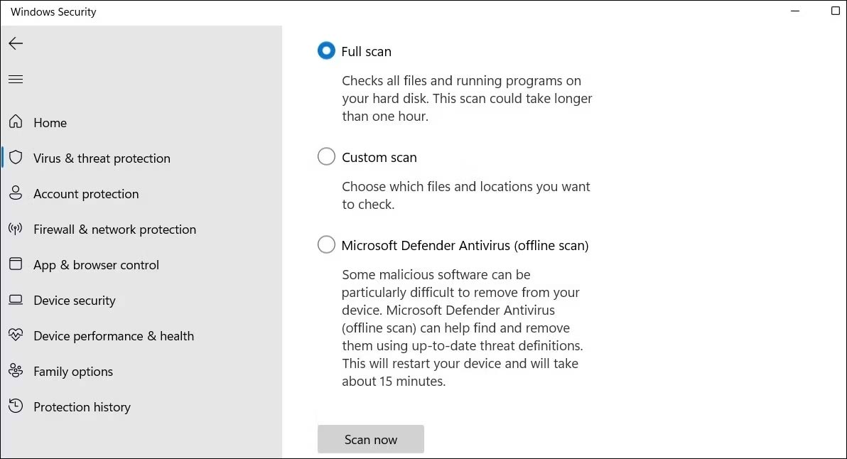Click the Protection history clock icon
This screenshot has height=459, width=847.
pos(16,406)
